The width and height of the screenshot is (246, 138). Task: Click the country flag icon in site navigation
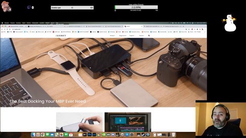tap(149, 36)
